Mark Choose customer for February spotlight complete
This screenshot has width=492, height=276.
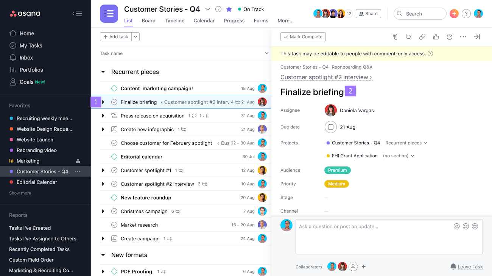coord(114,143)
